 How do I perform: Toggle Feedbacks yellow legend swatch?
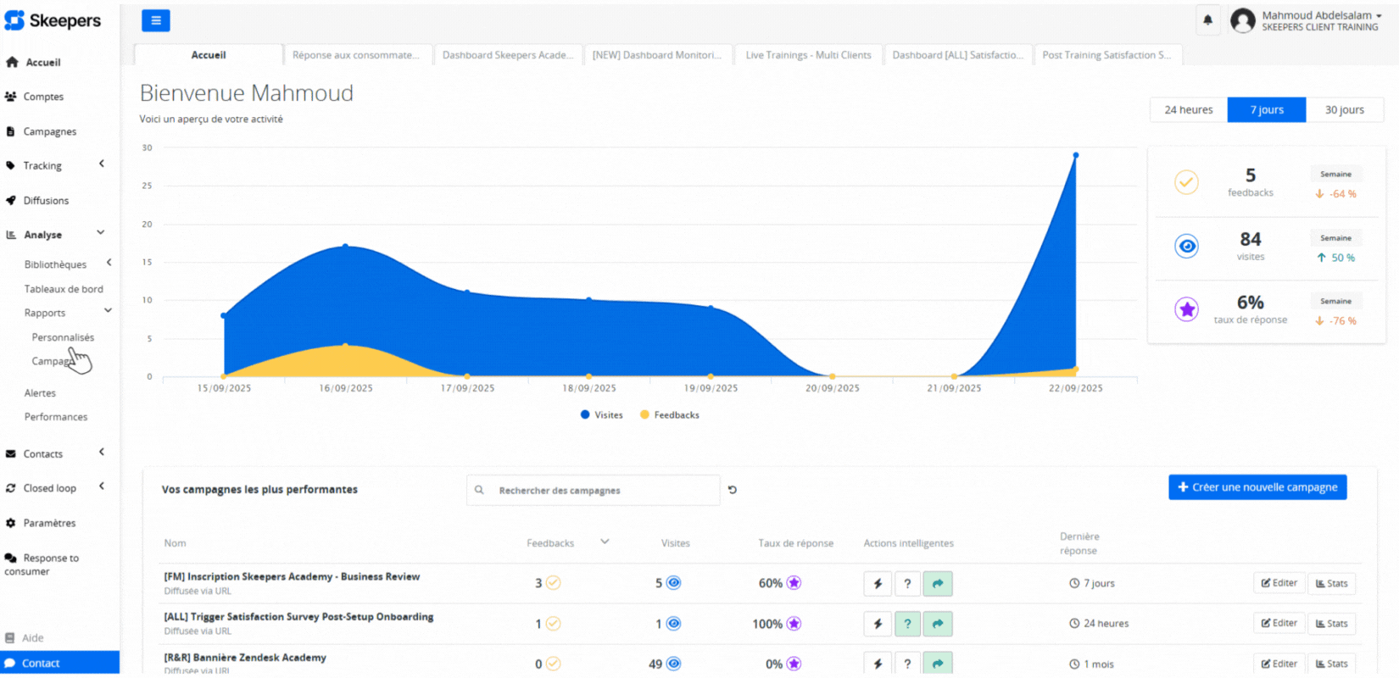coord(644,415)
